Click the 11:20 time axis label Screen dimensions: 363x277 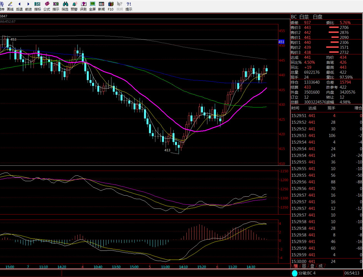click(233, 267)
